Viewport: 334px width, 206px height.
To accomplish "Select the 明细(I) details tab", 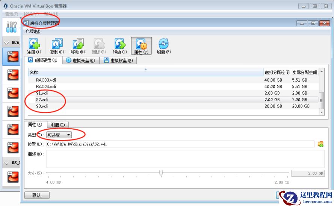I will pyautogui.click(x=57, y=125).
